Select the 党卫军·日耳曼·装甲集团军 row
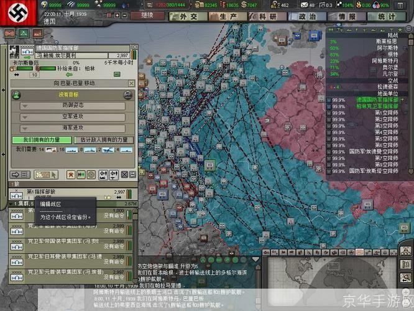Image resolution: width=414 pixels, height=311 pixels. pyautogui.click(x=70, y=261)
